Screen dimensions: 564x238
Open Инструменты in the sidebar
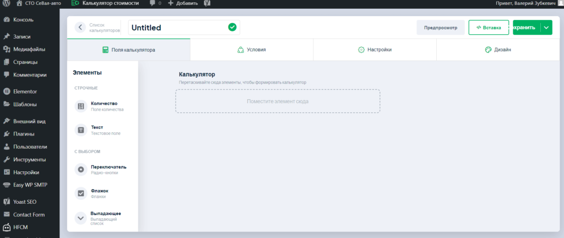tap(30, 160)
